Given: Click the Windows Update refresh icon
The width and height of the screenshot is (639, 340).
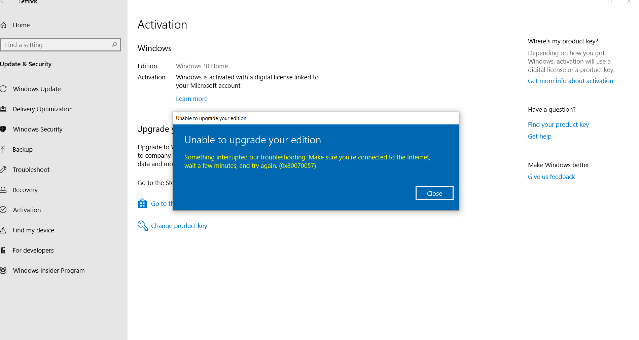Looking at the screenshot, I should click(3, 89).
